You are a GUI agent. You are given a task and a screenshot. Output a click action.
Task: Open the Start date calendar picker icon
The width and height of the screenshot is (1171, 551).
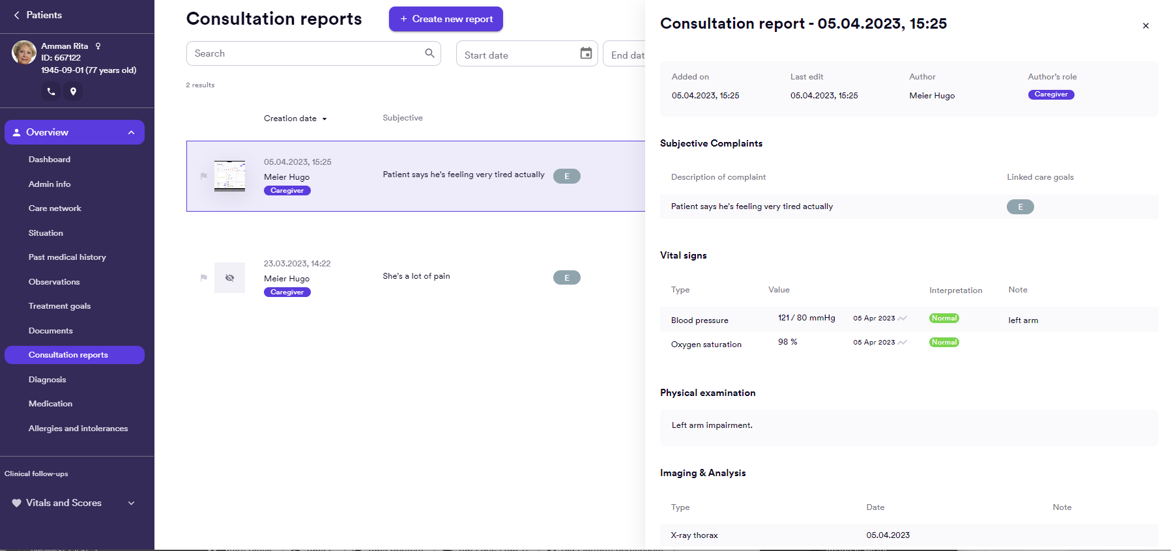click(x=586, y=53)
